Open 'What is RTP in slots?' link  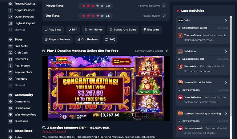(54, 131)
